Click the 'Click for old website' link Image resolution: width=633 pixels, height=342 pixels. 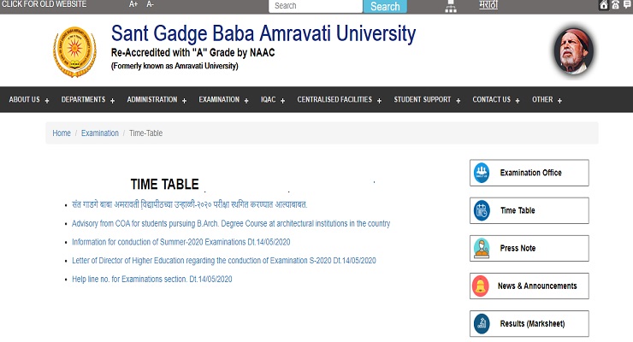point(44,4)
